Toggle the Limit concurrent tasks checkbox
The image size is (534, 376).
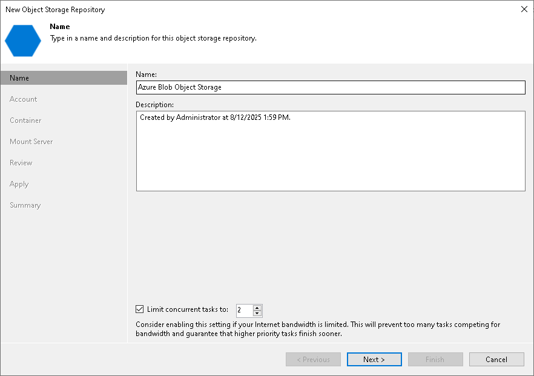(140, 309)
